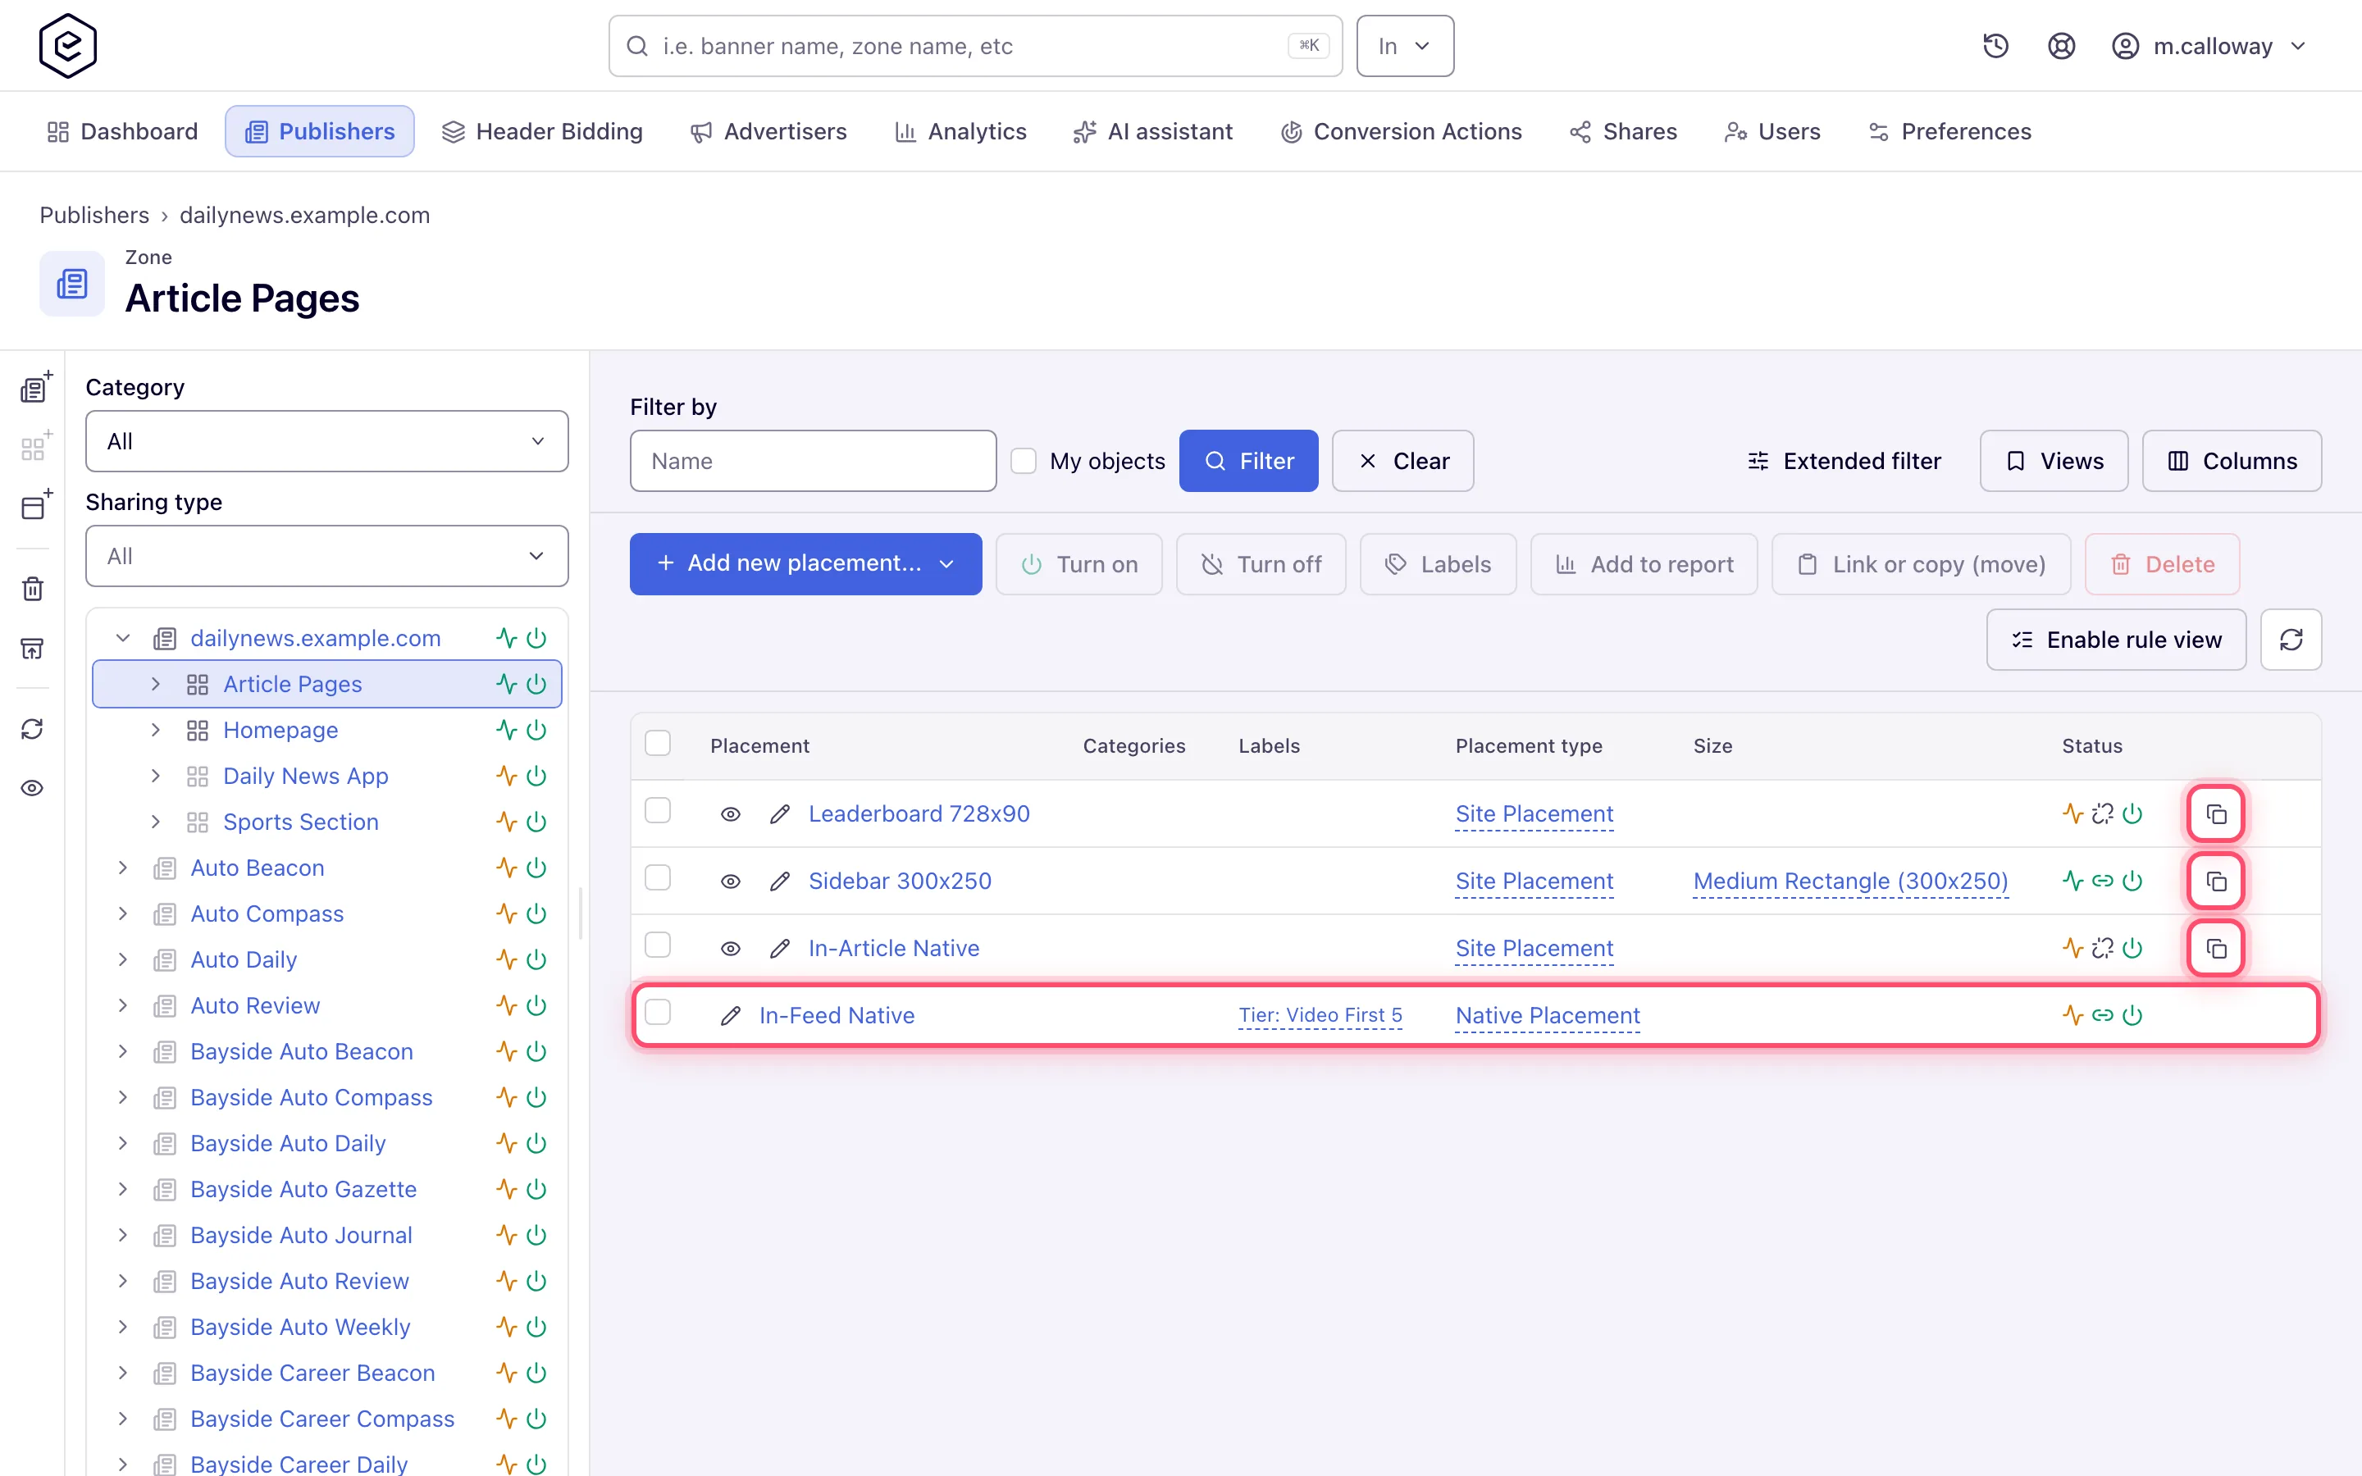Open the Dashboard tab

click(x=123, y=132)
